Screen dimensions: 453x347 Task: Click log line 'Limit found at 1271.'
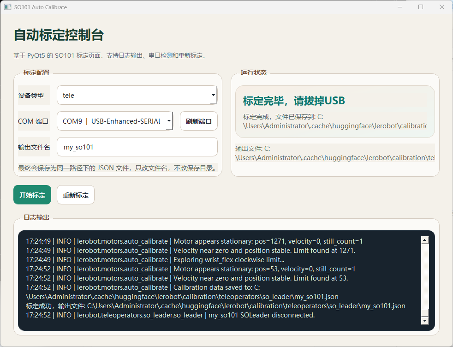tap(191, 251)
